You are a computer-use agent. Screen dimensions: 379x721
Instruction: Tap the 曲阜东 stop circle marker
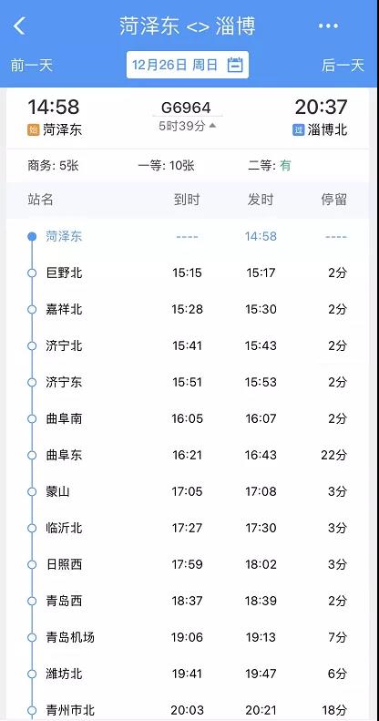[x=32, y=455]
